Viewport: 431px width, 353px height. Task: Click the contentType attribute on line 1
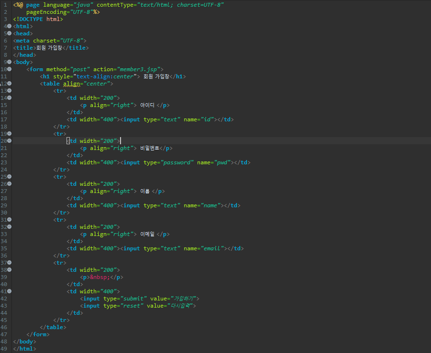click(115, 5)
